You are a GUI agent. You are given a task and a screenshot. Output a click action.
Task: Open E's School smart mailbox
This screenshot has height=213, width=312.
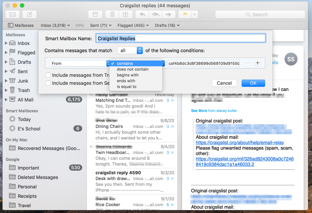[x=29, y=129]
